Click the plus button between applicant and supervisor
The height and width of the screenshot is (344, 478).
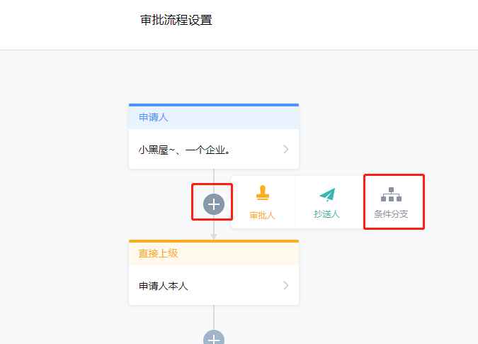[214, 204]
